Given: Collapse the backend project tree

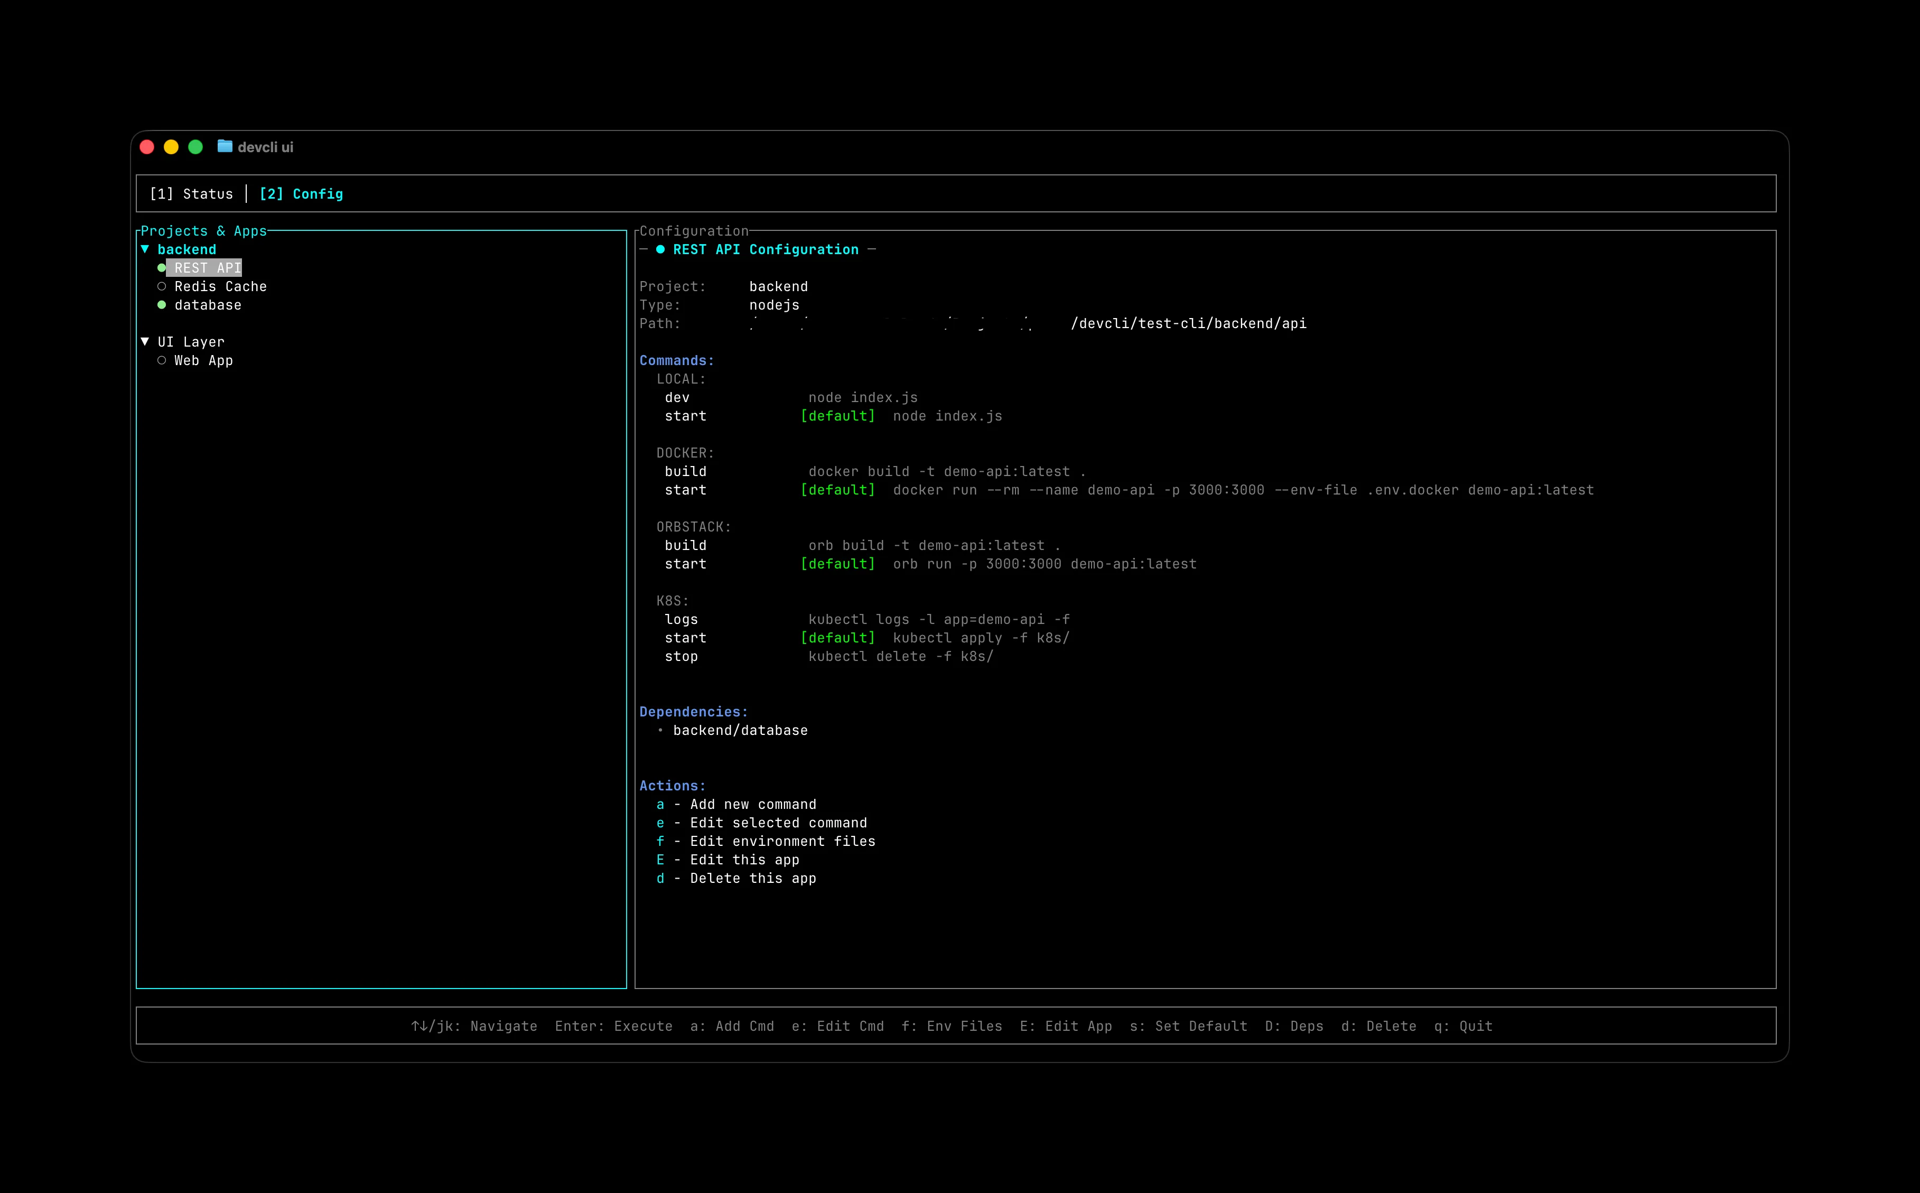Looking at the screenshot, I should click(x=144, y=248).
